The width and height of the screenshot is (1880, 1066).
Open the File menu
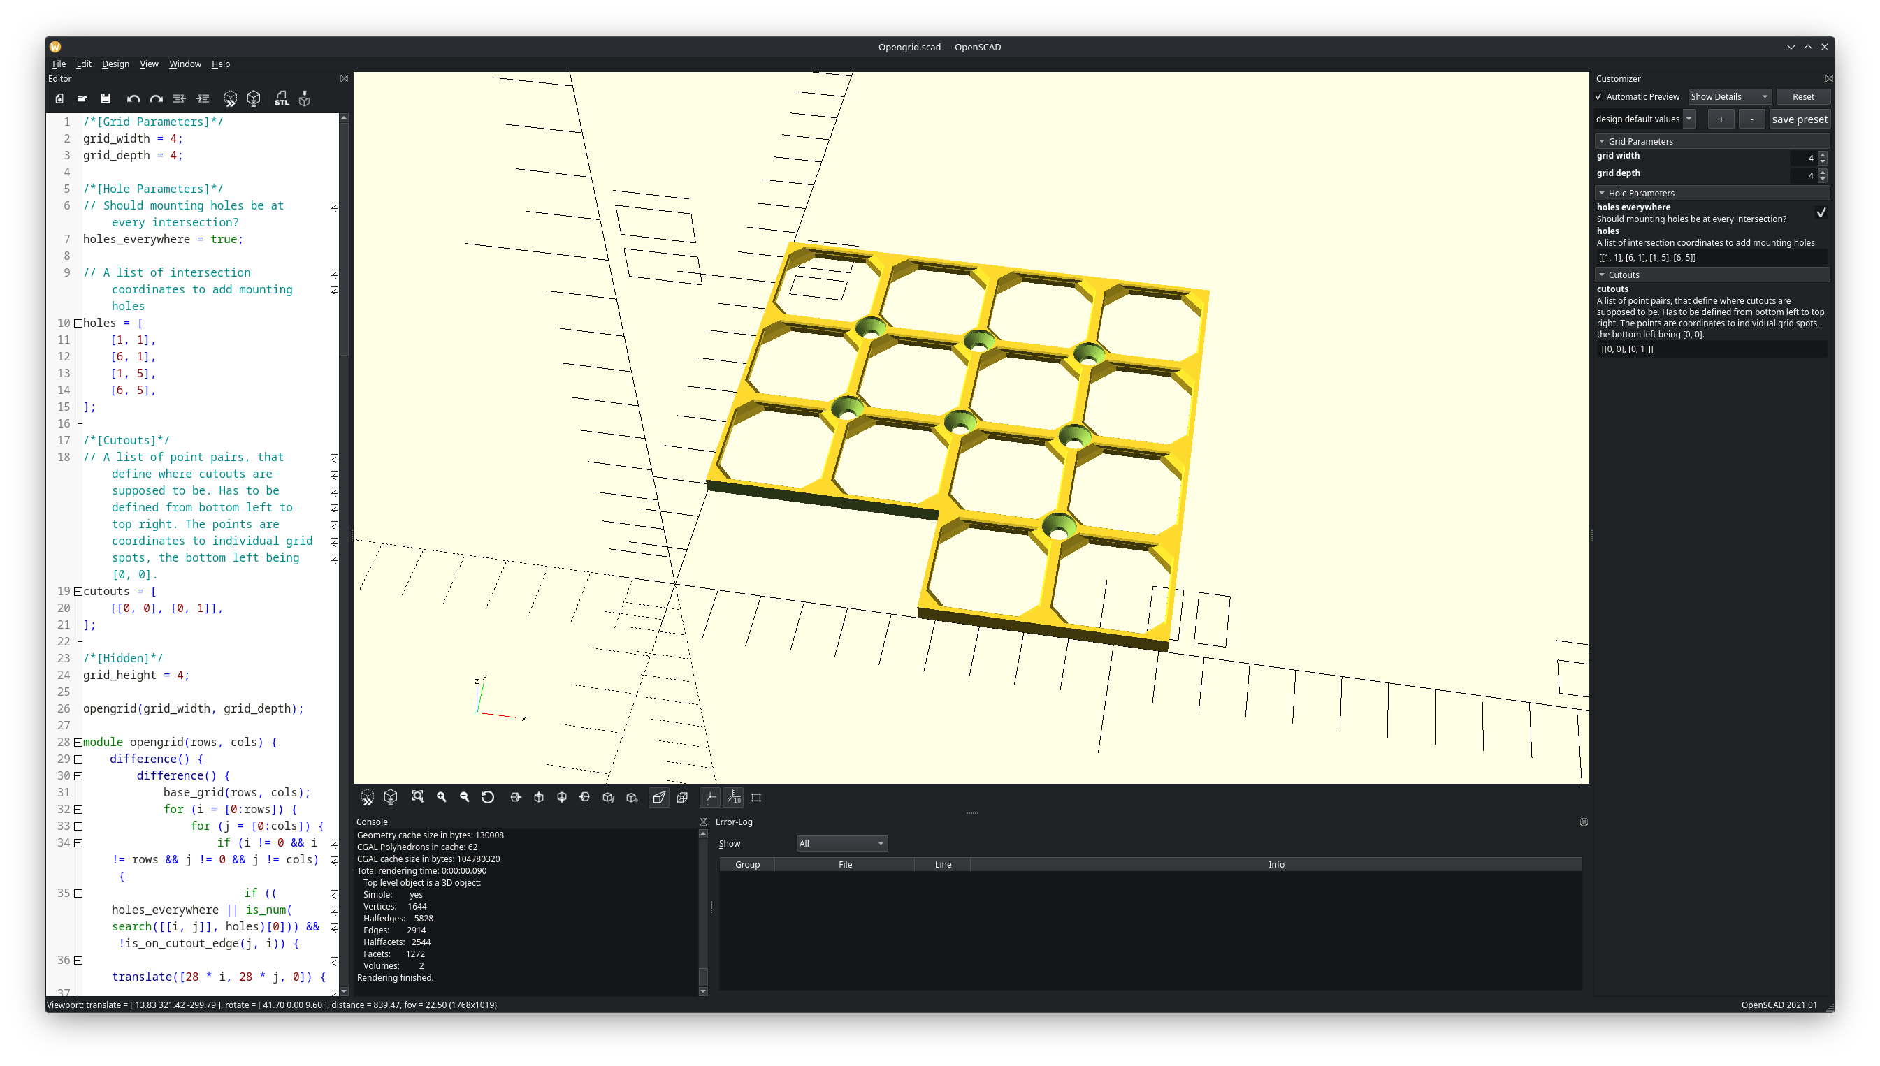[59, 64]
